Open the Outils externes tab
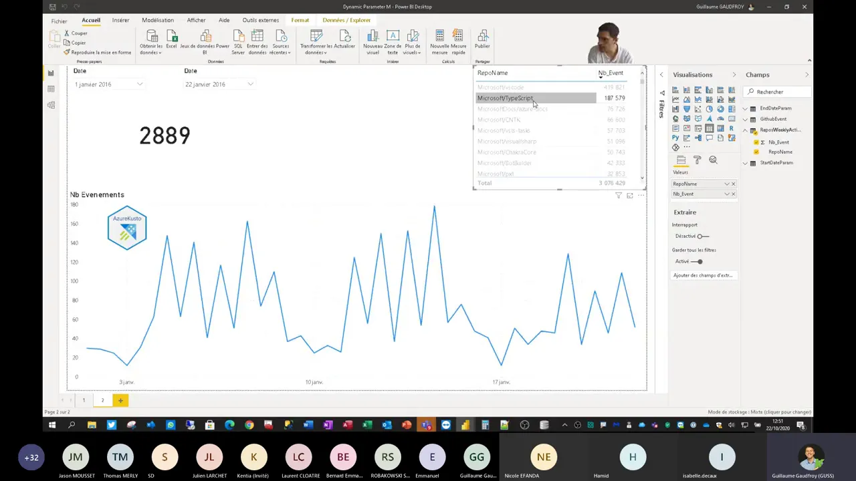 261,20
